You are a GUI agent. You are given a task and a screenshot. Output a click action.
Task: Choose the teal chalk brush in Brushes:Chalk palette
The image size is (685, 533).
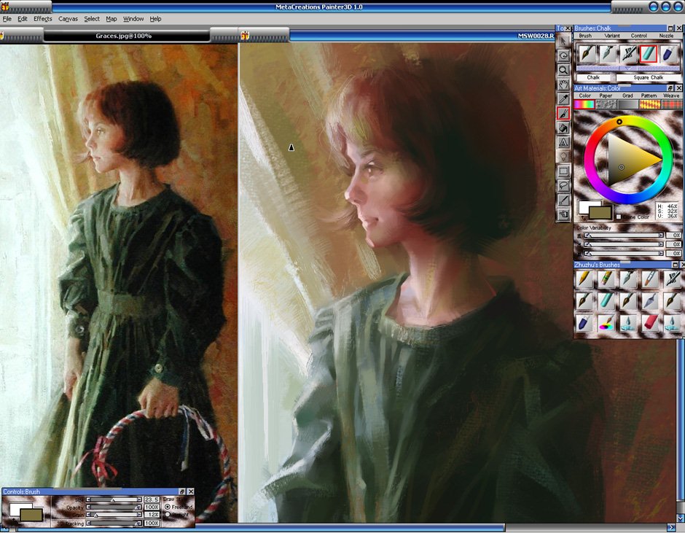pos(649,54)
